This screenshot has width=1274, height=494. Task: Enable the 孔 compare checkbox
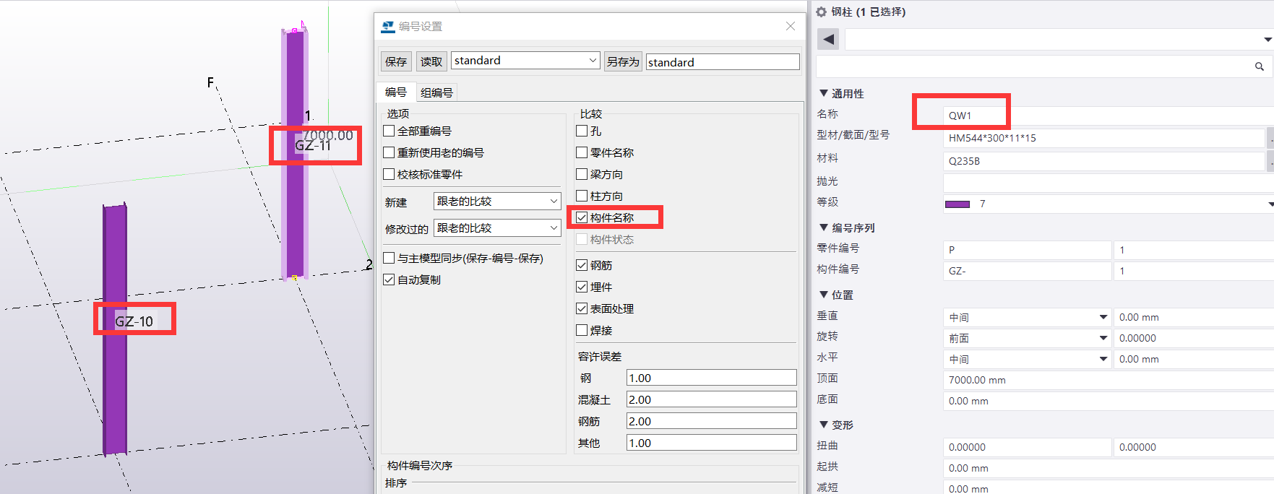pos(582,131)
